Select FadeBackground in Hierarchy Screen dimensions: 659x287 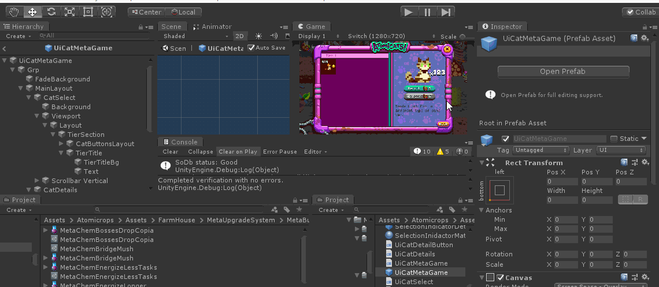(x=62, y=79)
